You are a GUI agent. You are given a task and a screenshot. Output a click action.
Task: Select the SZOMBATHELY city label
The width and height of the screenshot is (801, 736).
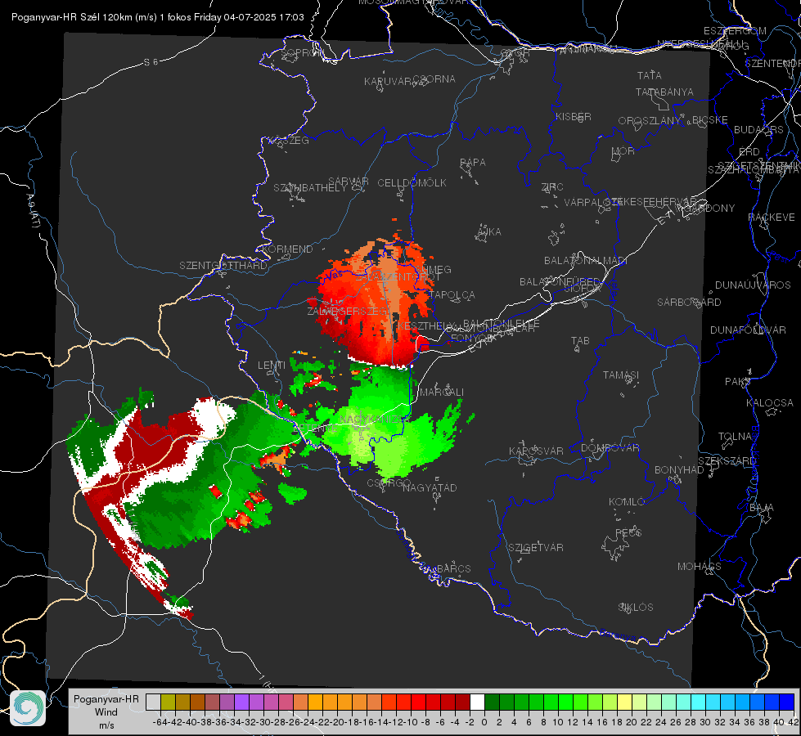[310, 188]
